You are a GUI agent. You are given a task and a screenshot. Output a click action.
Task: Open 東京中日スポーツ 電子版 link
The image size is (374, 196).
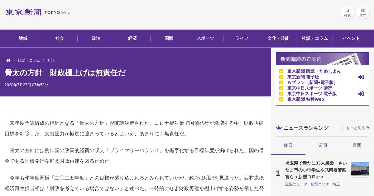pyautogui.click(x=312, y=94)
